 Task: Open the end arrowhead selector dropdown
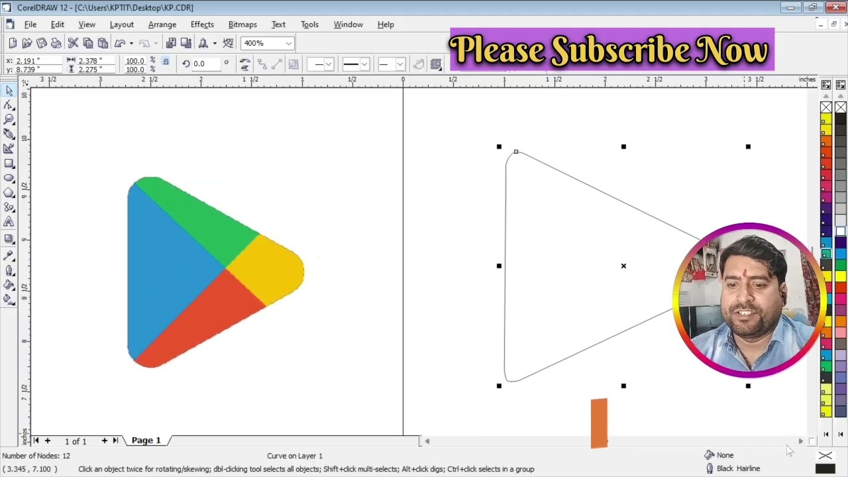tap(400, 64)
